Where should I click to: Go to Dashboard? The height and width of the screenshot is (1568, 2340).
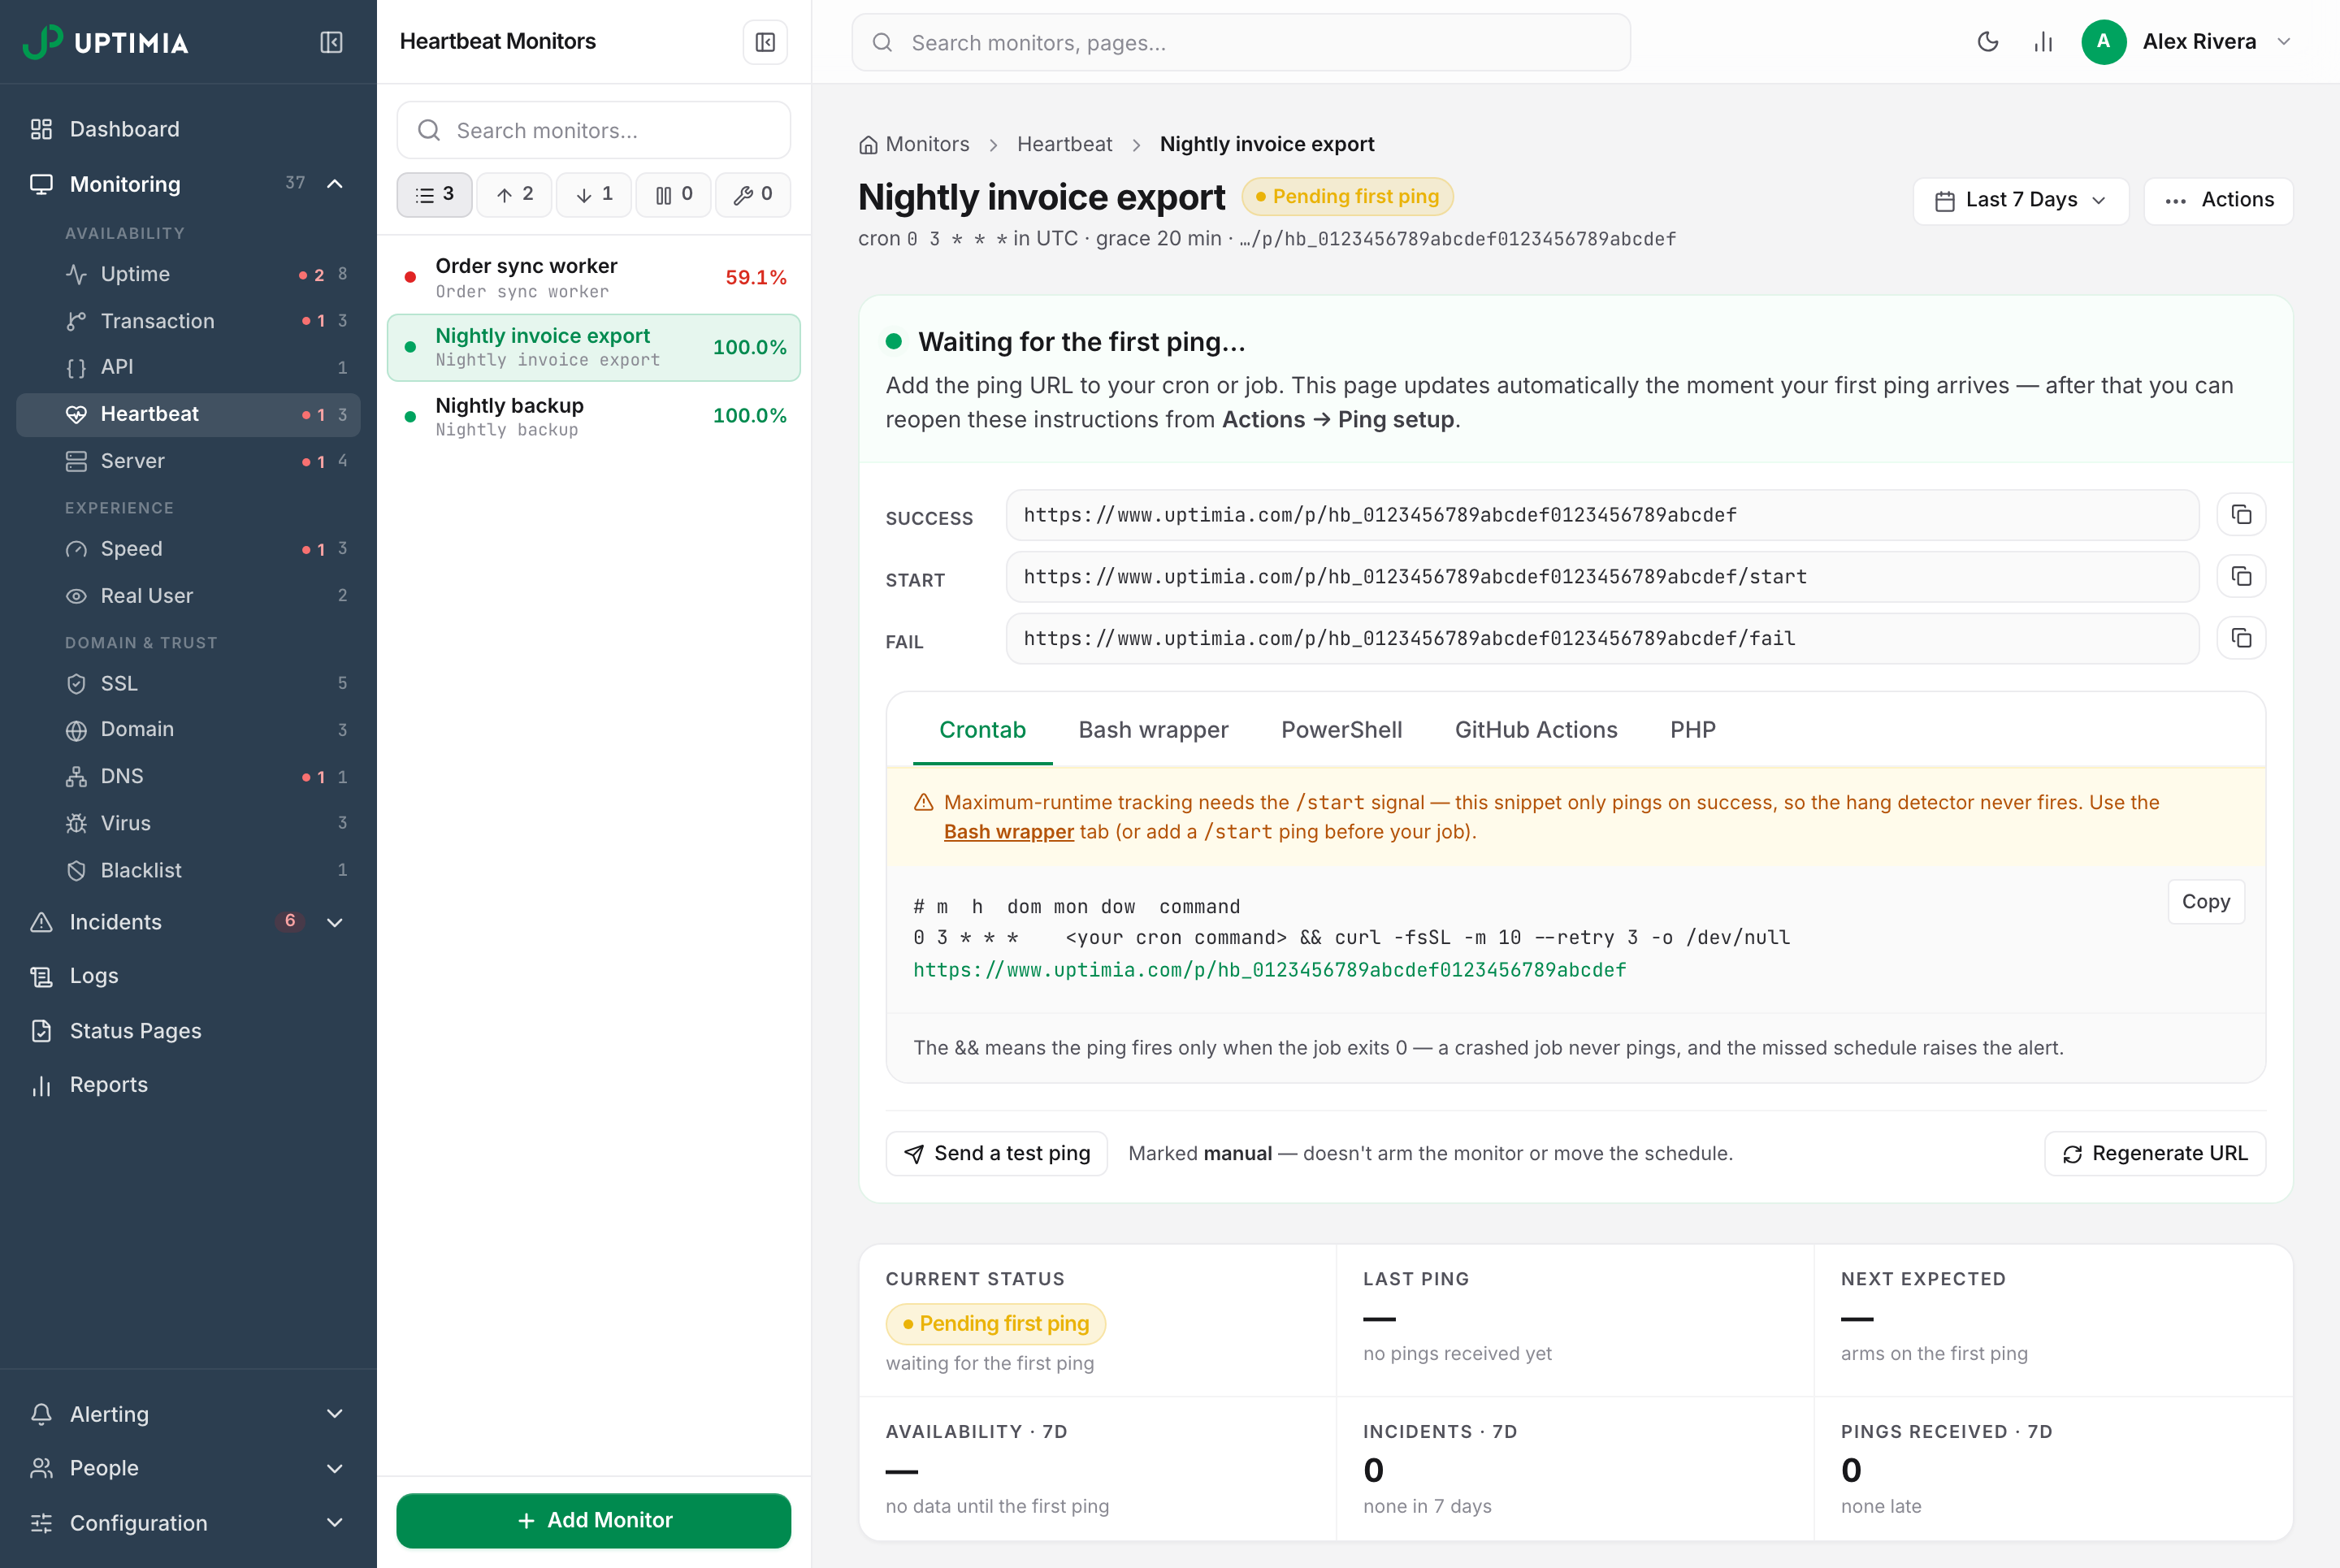(x=188, y=129)
